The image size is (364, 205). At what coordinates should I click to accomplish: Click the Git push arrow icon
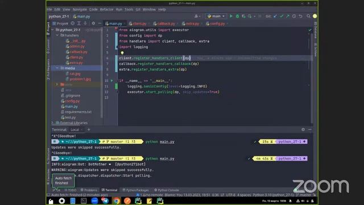coord(288,16)
